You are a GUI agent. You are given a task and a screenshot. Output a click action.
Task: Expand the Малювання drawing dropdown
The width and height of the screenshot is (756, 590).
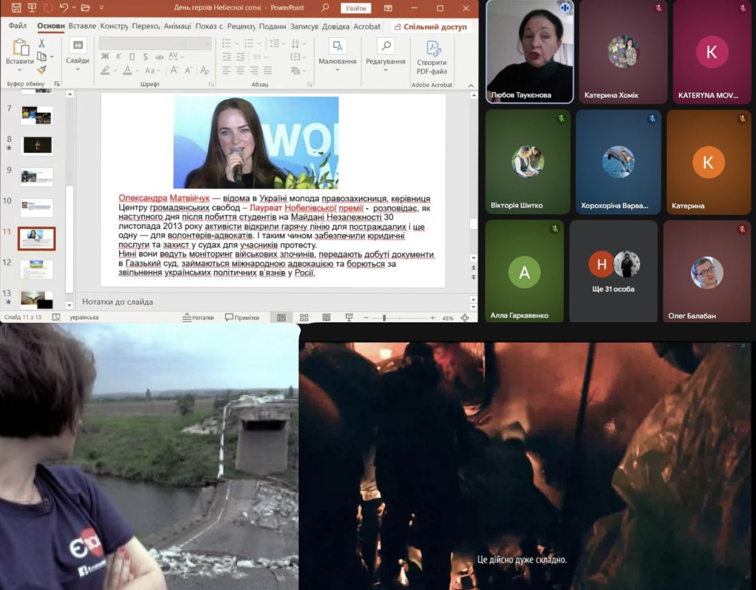click(x=337, y=70)
